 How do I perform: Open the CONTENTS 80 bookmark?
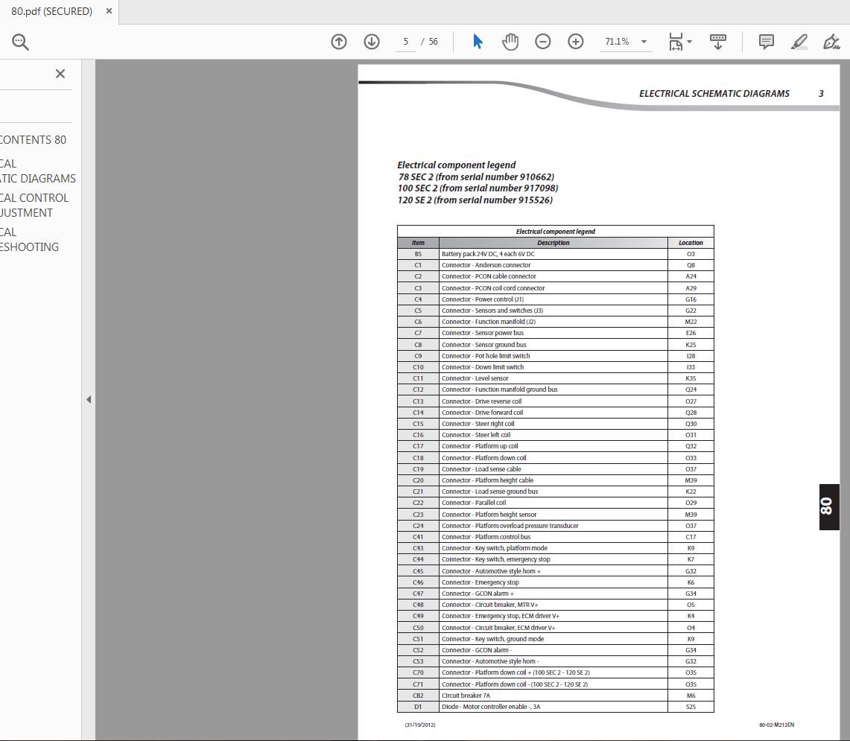click(33, 140)
